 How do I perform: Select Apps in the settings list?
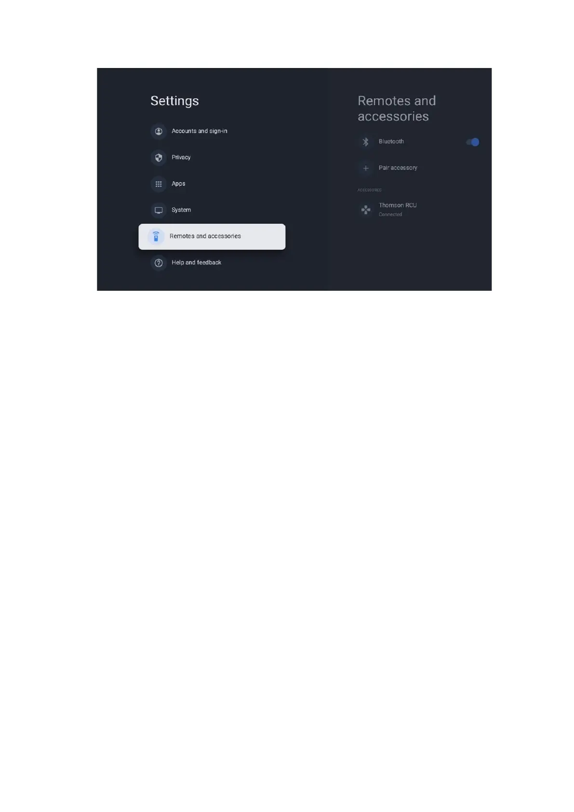coord(178,184)
